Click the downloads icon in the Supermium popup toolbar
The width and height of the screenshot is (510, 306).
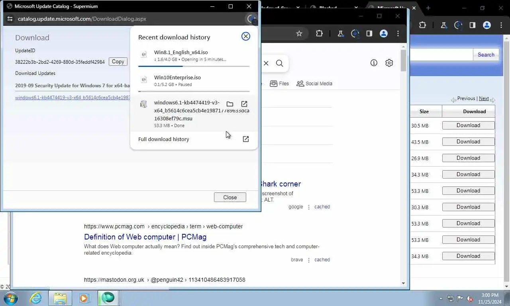[x=251, y=19]
